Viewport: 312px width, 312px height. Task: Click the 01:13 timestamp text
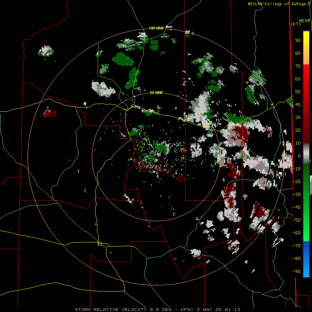(232, 310)
